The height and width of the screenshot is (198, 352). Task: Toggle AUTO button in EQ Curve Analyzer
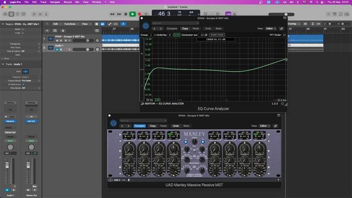177,35
